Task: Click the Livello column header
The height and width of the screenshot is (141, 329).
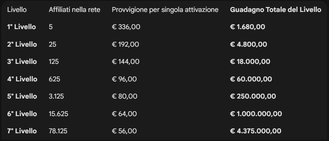Action: tap(17, 10)
